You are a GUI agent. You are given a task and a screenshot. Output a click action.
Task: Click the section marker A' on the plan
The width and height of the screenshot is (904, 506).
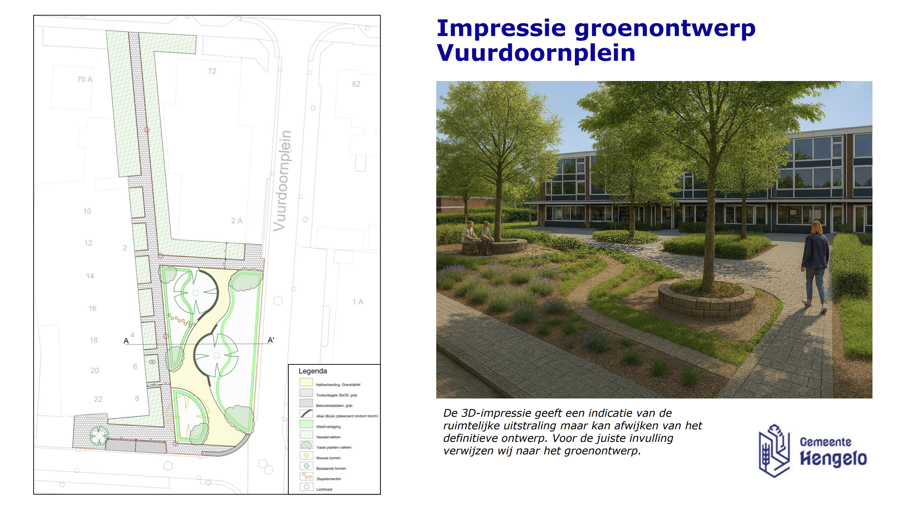[x=271, y=340]
